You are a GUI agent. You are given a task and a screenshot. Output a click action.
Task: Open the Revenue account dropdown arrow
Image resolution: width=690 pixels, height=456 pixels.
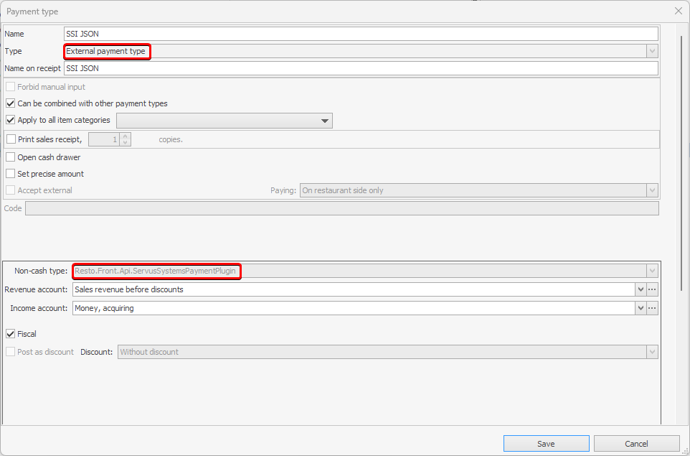(x=640, y=289)
